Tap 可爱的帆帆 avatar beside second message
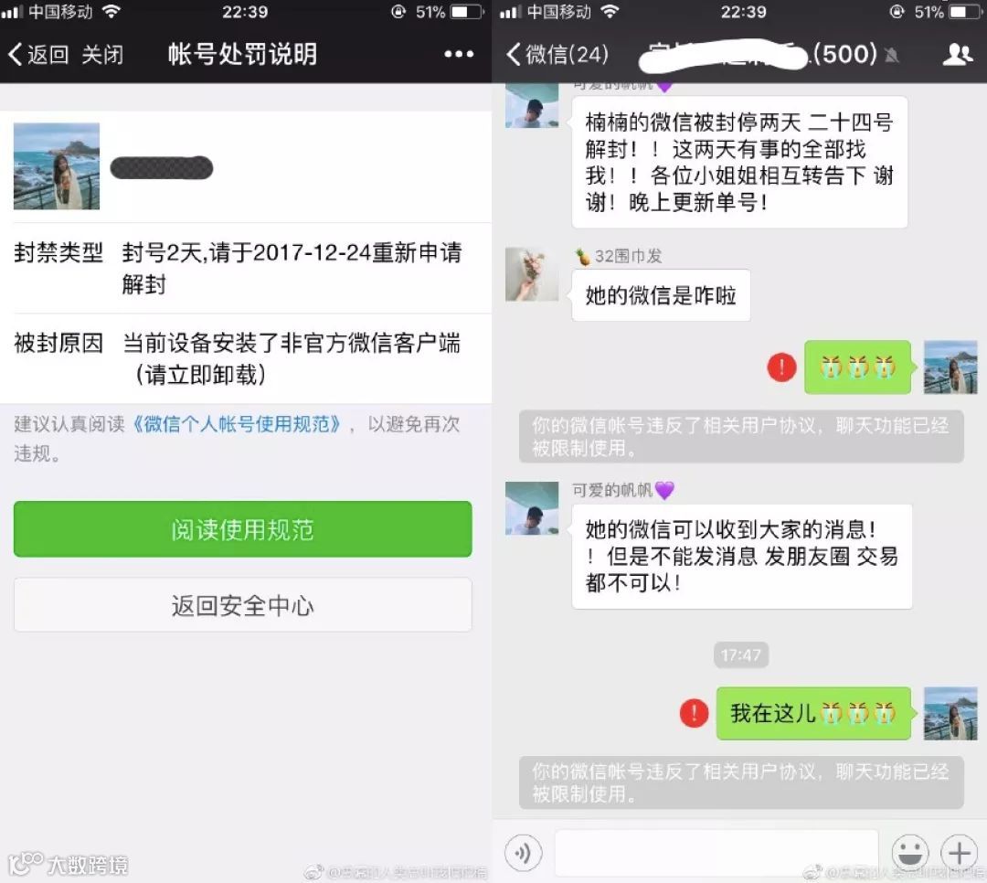The width and height of the screenshot is (987, 883). pyautogui.click(x=532, y=508)
